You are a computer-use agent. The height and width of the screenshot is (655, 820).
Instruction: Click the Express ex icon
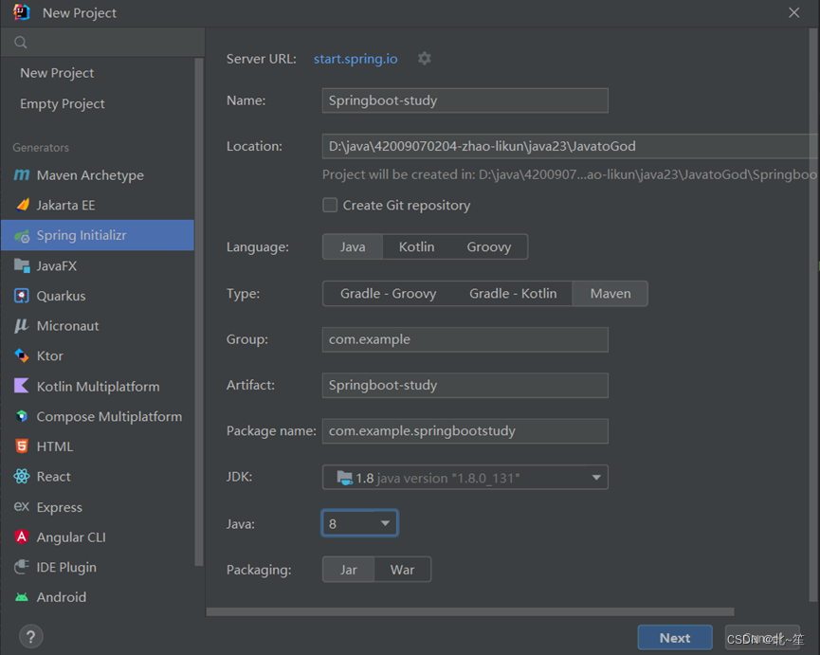(22, 506)
